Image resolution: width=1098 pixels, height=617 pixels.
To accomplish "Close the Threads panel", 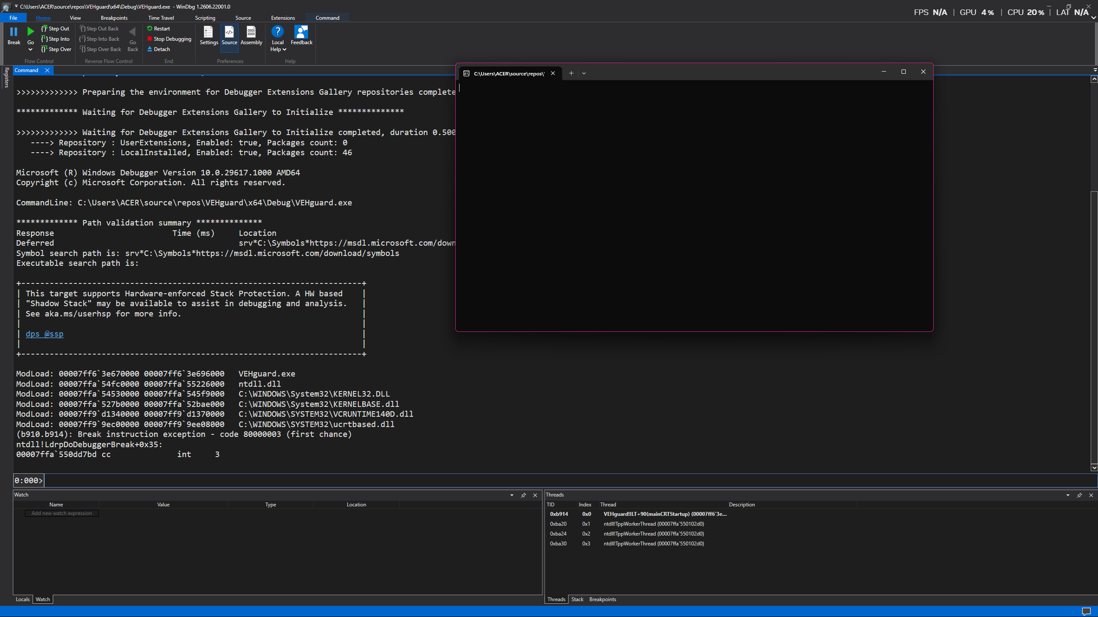I will pos(1091,495).
